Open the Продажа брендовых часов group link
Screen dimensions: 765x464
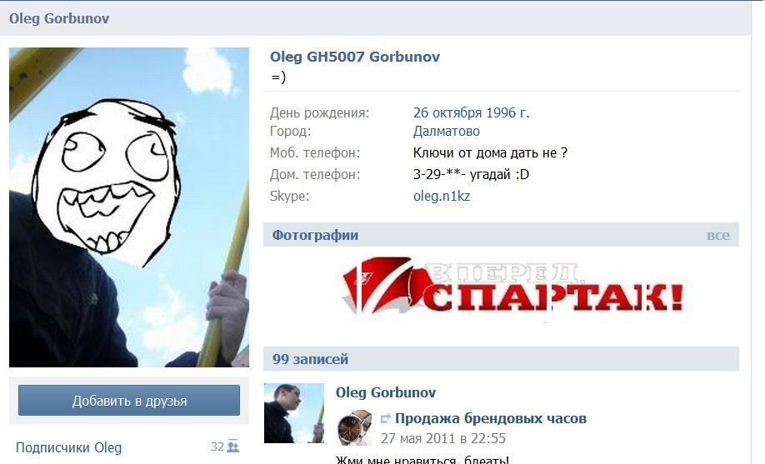(x=490, y=418)
